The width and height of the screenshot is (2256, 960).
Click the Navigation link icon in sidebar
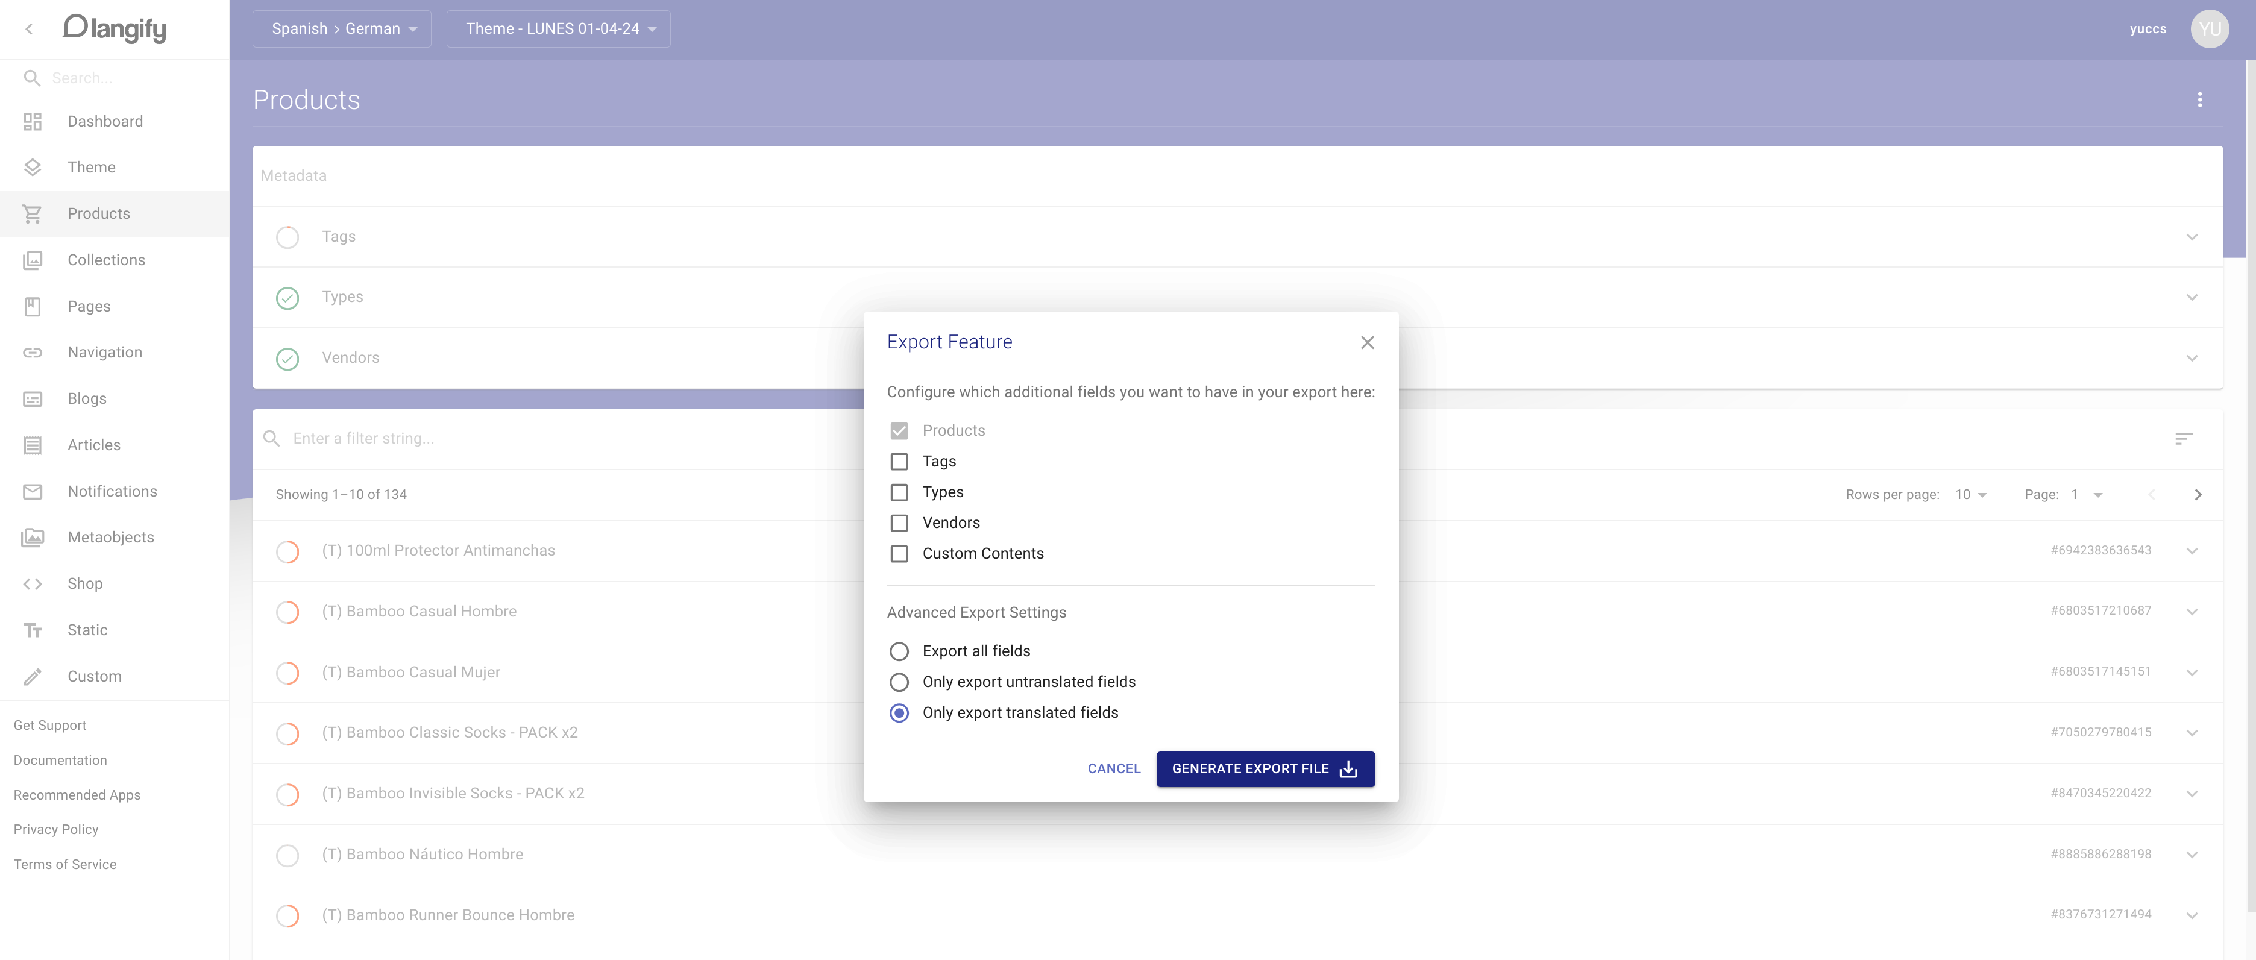click(x=33, y=352)
